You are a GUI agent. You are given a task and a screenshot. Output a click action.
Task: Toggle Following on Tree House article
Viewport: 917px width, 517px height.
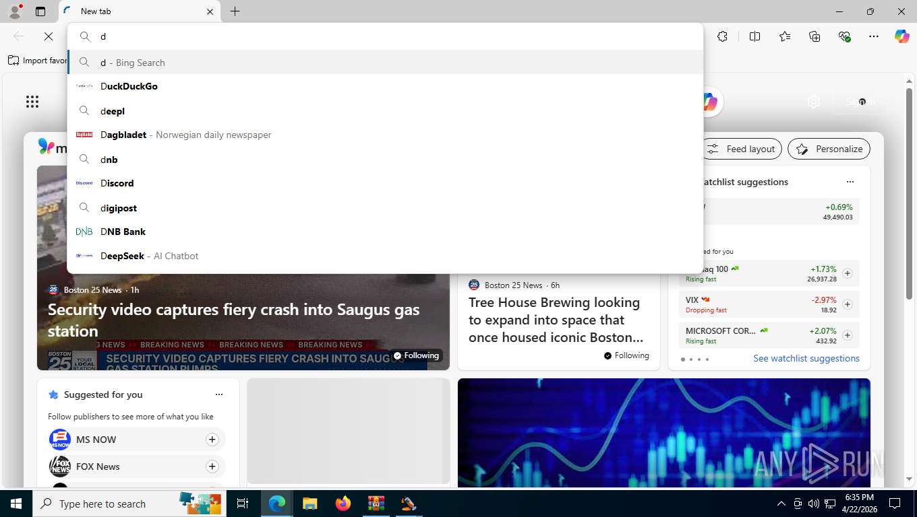(626, 355)
